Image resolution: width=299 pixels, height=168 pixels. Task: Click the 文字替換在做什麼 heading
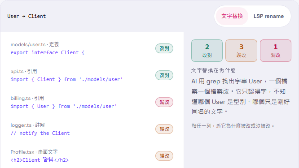tap(213, 70)
